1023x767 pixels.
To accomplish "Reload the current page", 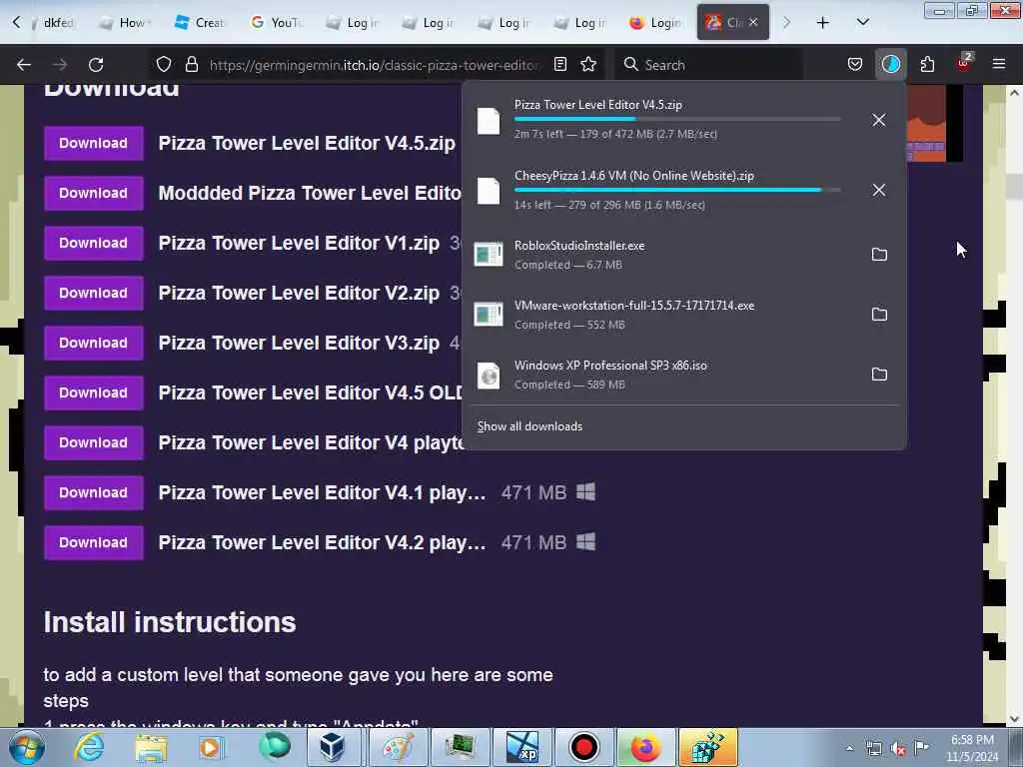I will coord(96,64).
